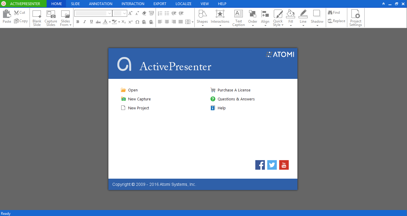Apply the bulleted list icon
Screen dimensions: 407x216
[167, 13]
